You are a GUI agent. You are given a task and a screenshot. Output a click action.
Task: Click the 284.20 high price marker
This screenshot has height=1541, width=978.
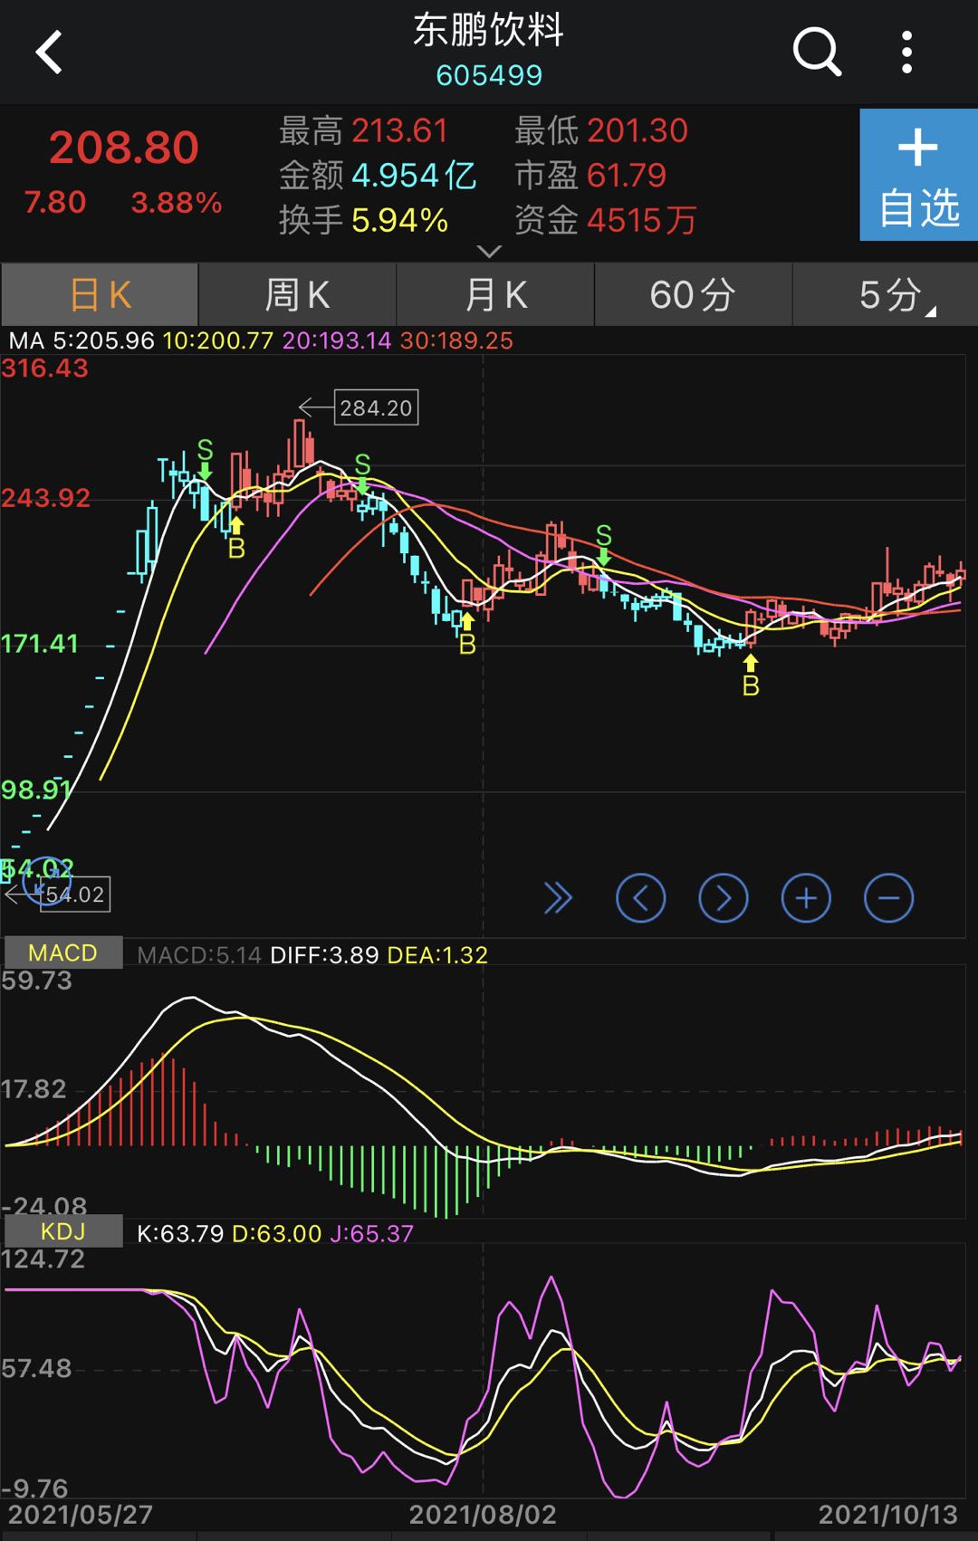pyautogui.click(x=375, y=408)
